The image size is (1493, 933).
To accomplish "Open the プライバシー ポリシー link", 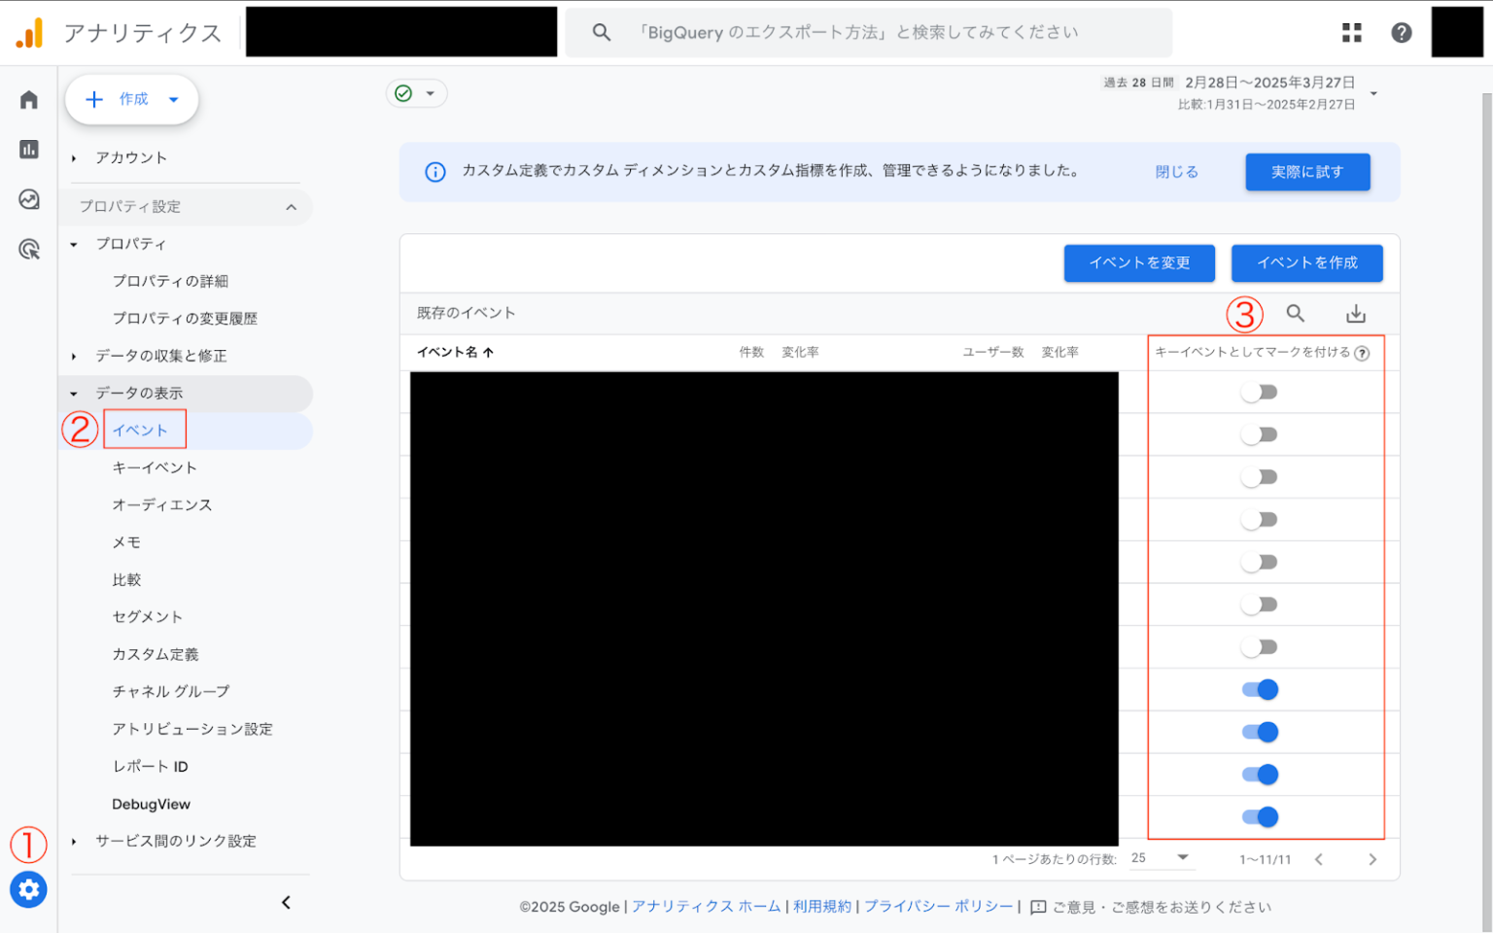I will click(x=937, y=906).
